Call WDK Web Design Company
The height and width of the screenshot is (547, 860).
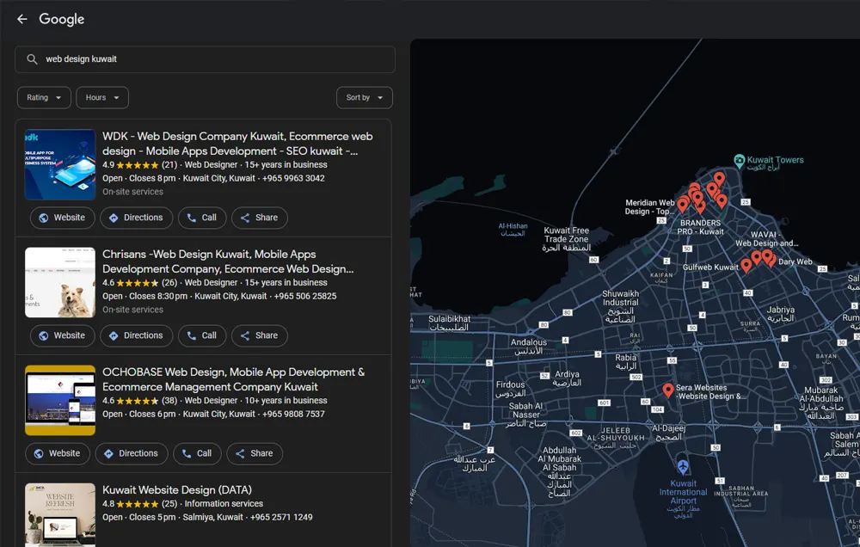[202, 218]
